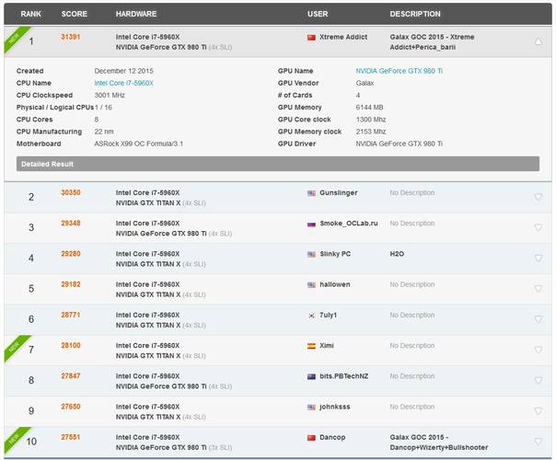556x460 pixels.
Task: Open score 29182 result
Action: 71,284
